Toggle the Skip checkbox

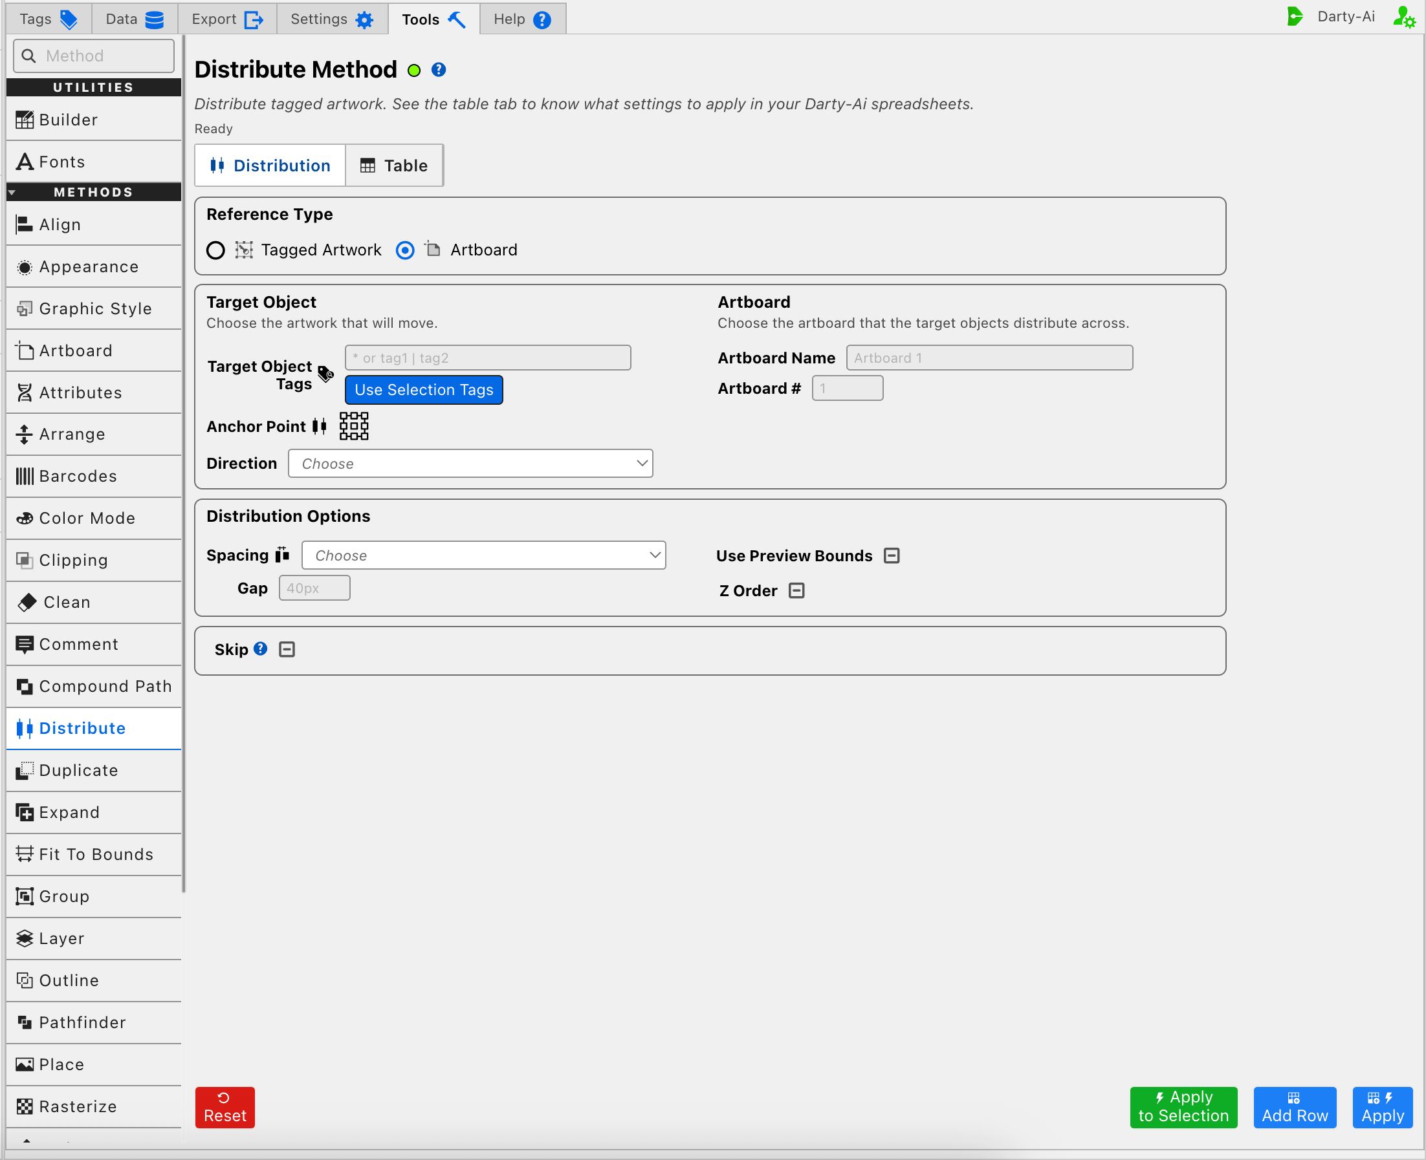(x=287, y=649)
